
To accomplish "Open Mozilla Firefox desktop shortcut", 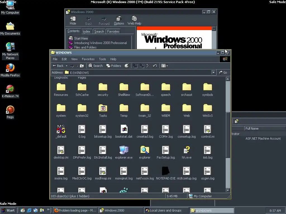I will pos(10,70).
